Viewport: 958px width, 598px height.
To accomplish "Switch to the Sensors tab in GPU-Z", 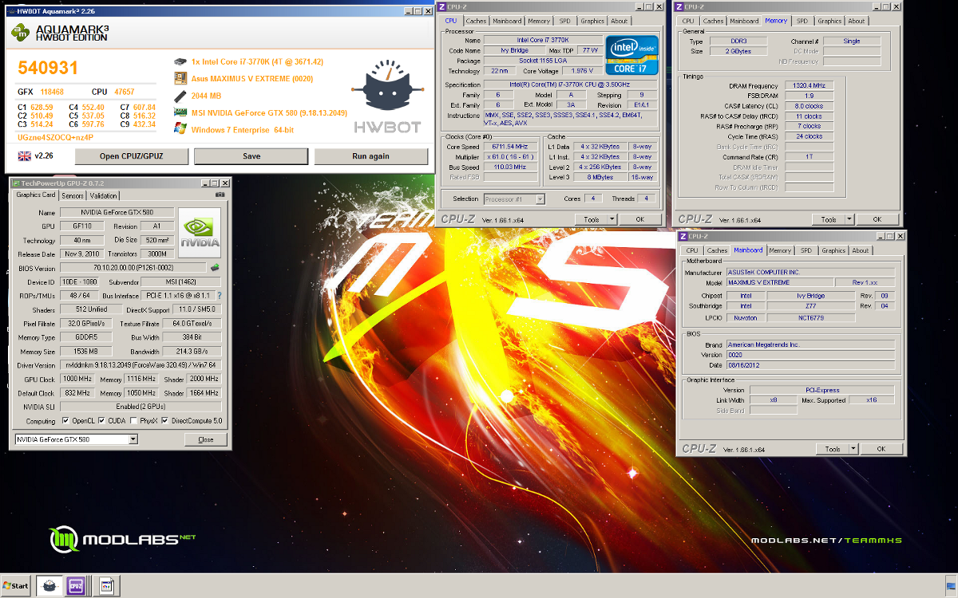I will coord(73,195).
